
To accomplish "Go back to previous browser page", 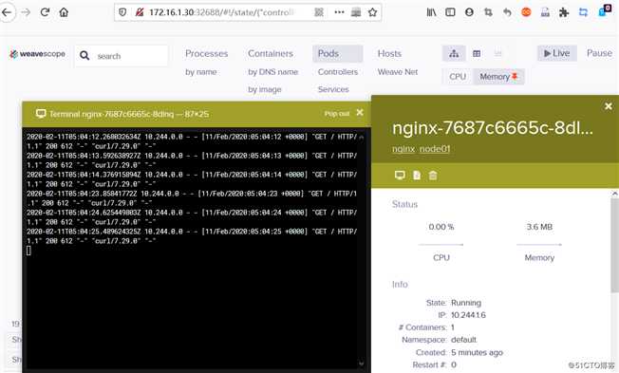I will (7, 12).
